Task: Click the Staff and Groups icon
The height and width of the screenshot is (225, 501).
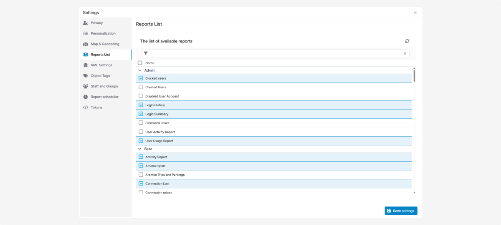Action: click(86, 86)
